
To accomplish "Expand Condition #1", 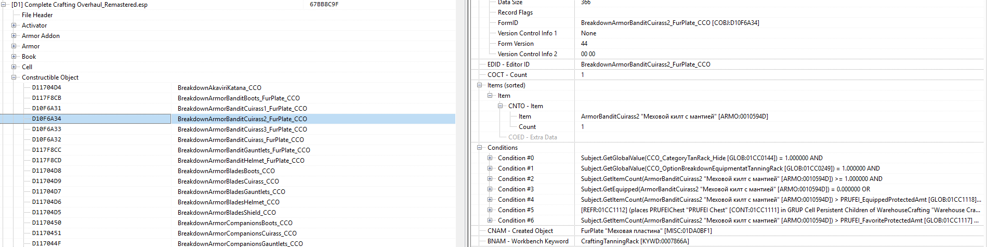I will click(x=490, y=168).
